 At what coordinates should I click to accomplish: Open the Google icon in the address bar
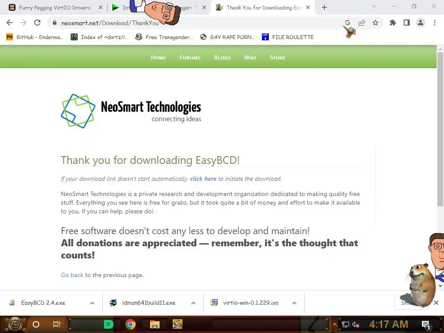pos(348,23)
